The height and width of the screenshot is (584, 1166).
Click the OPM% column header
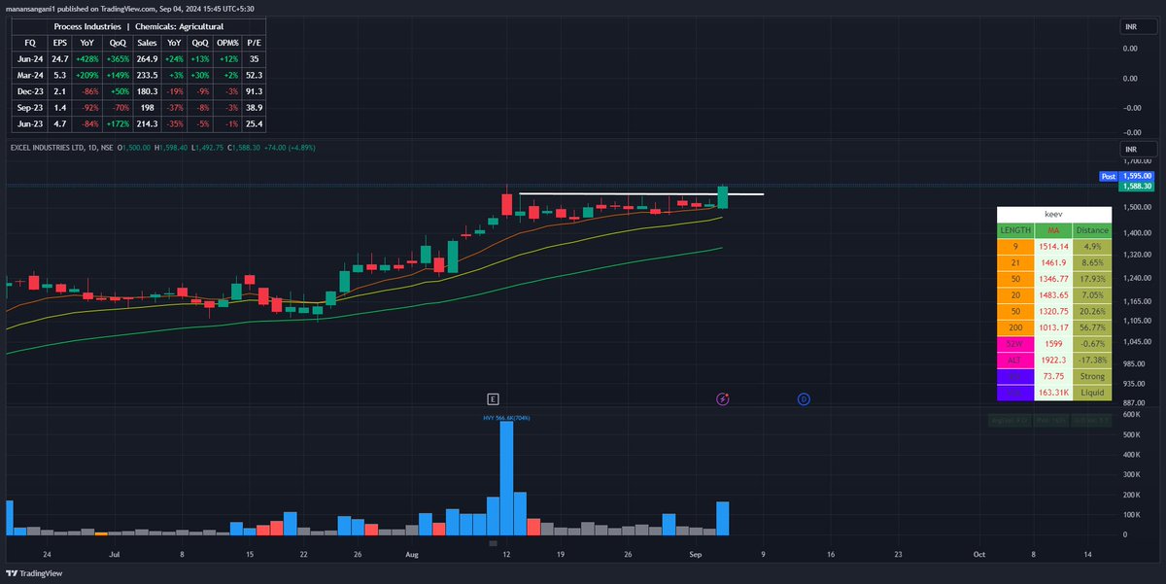(x=228, y=43)
